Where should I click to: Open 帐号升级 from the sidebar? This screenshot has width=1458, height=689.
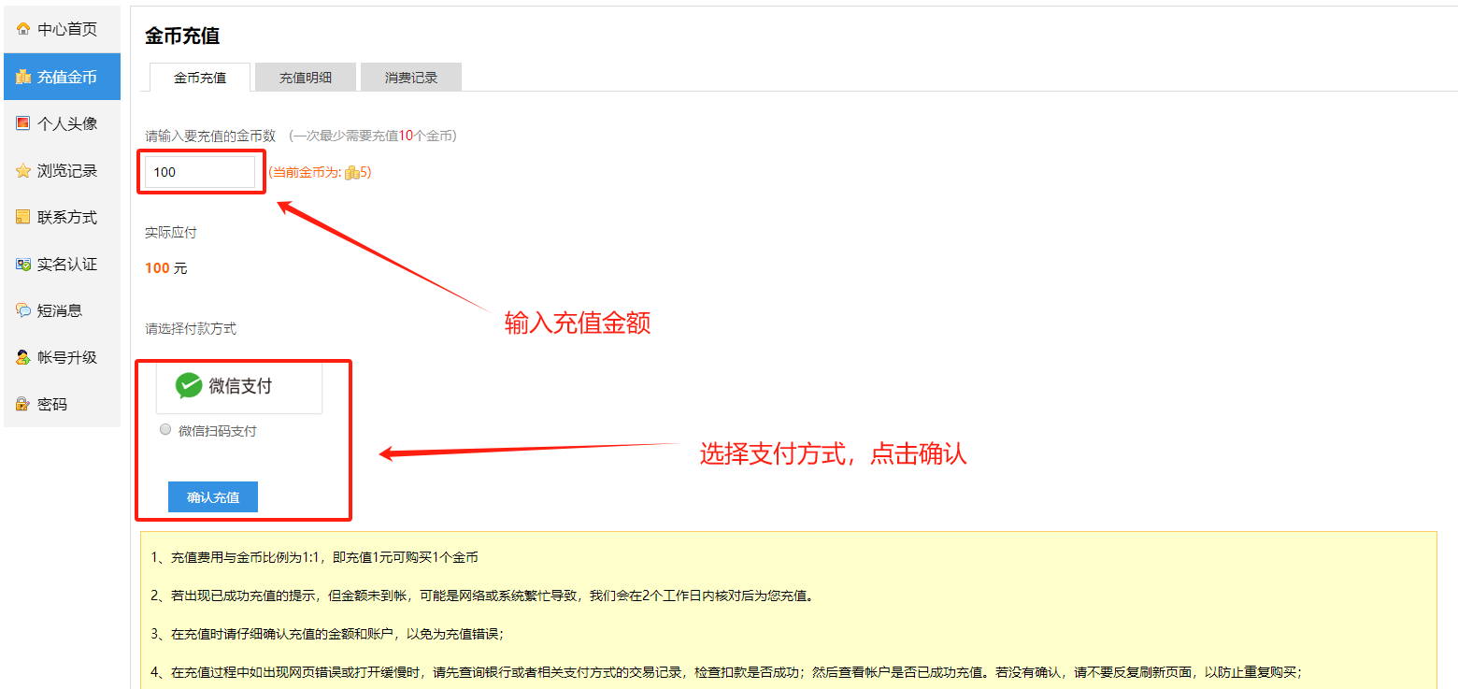tap(66, 357)
